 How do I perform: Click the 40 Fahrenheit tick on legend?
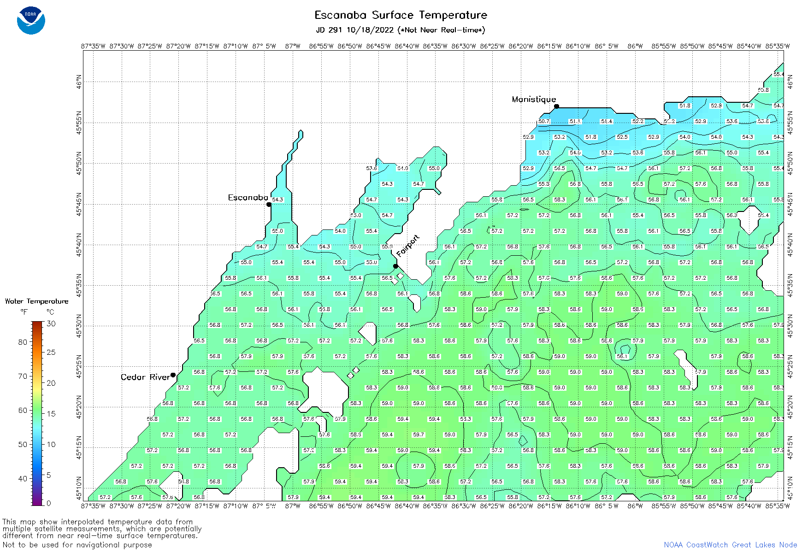[x=23, y=478]
